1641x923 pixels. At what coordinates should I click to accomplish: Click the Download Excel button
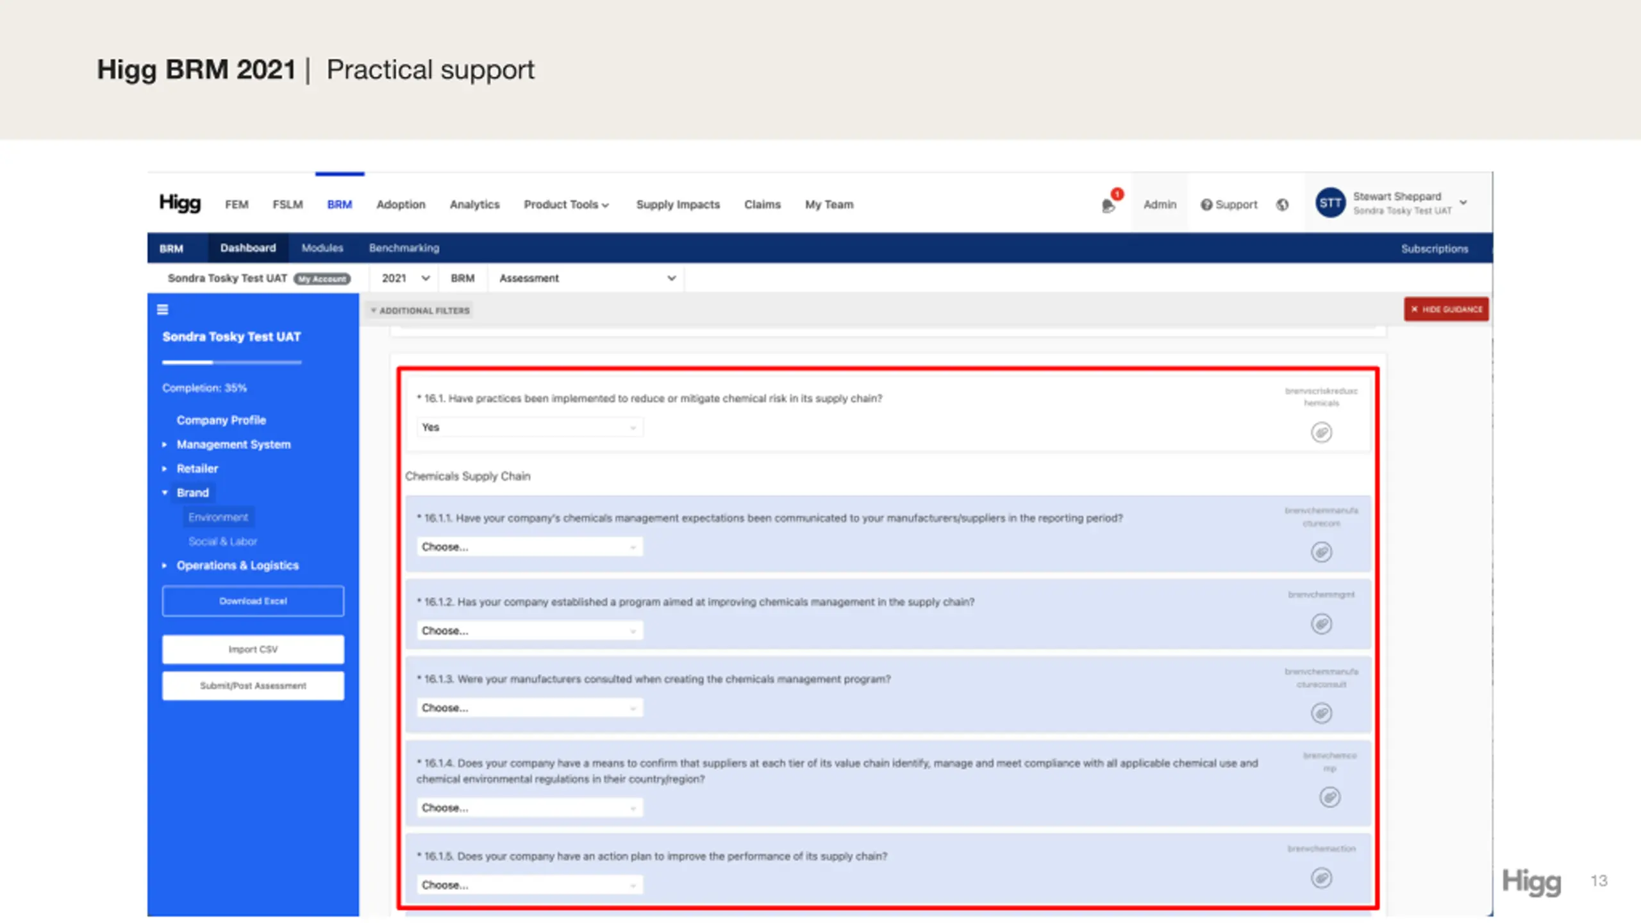(253, 601)
